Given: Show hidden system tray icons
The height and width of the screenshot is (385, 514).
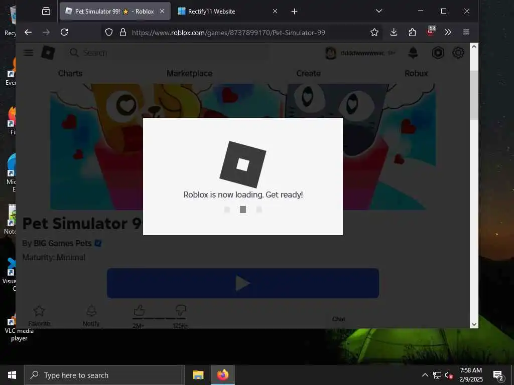Looking at the screenshot, I should [425, 375].
